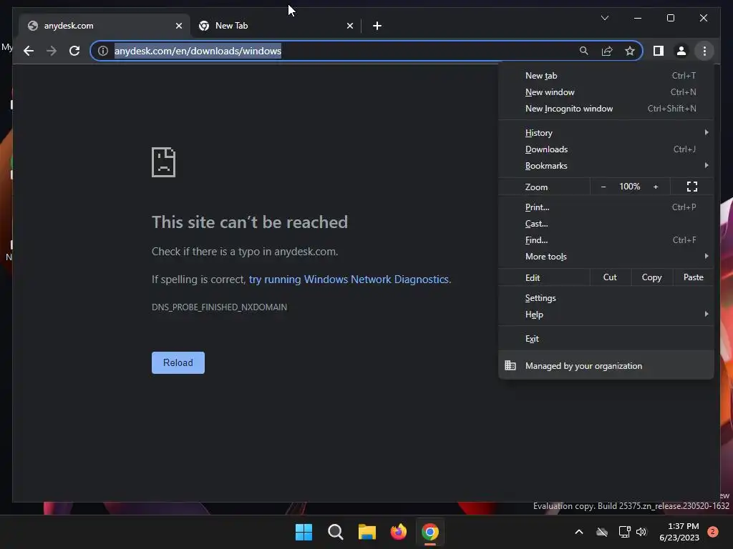
Task: Go back with the back arrow
Action: 29,51
